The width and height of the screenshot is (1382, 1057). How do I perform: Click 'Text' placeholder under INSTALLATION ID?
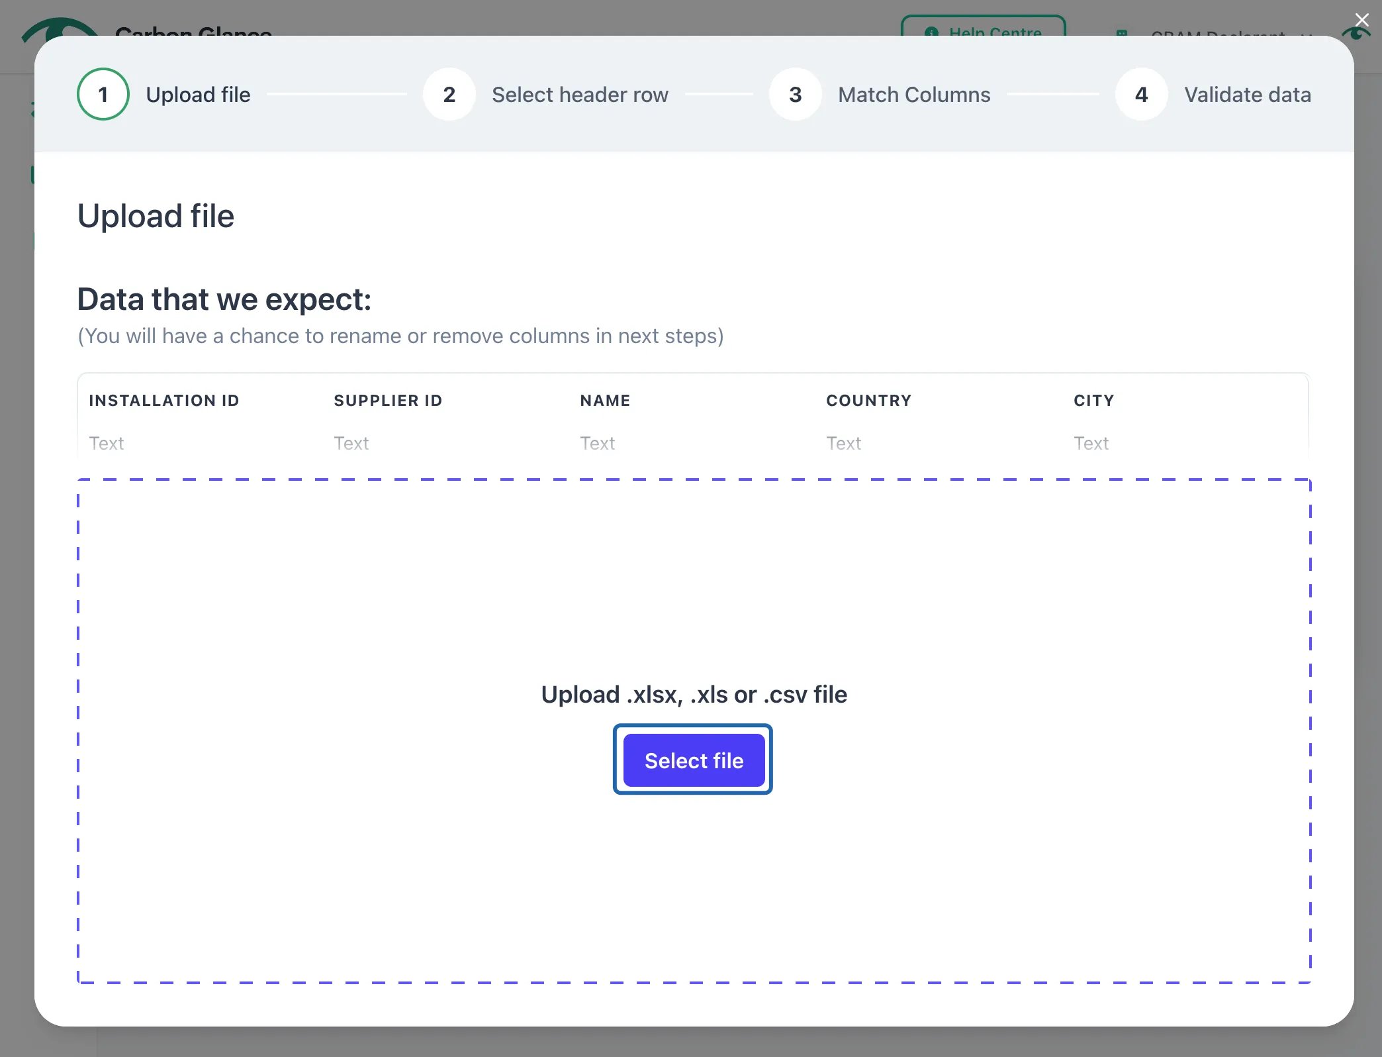click(107, 443)
